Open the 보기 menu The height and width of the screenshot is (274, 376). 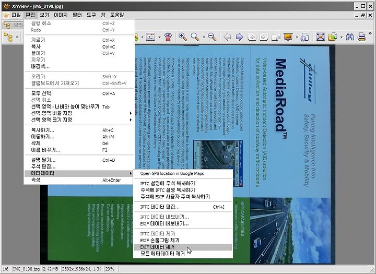coord(44,15)
